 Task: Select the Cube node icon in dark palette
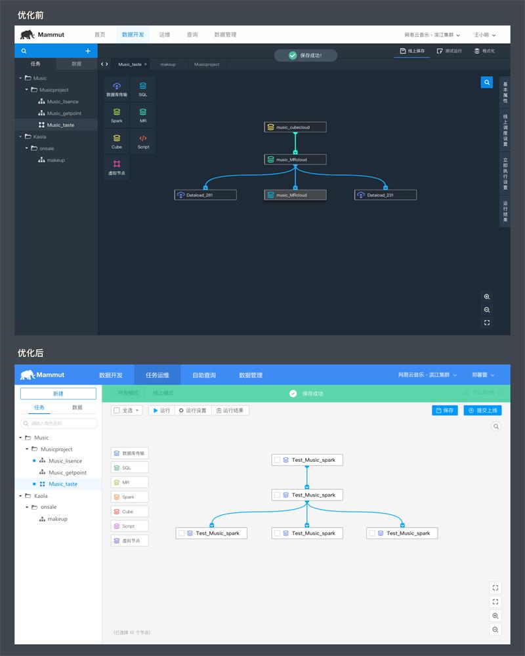[x=117, y=138]
